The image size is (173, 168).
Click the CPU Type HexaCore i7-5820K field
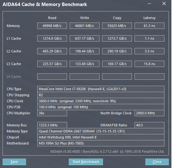(x=101, y=89)
